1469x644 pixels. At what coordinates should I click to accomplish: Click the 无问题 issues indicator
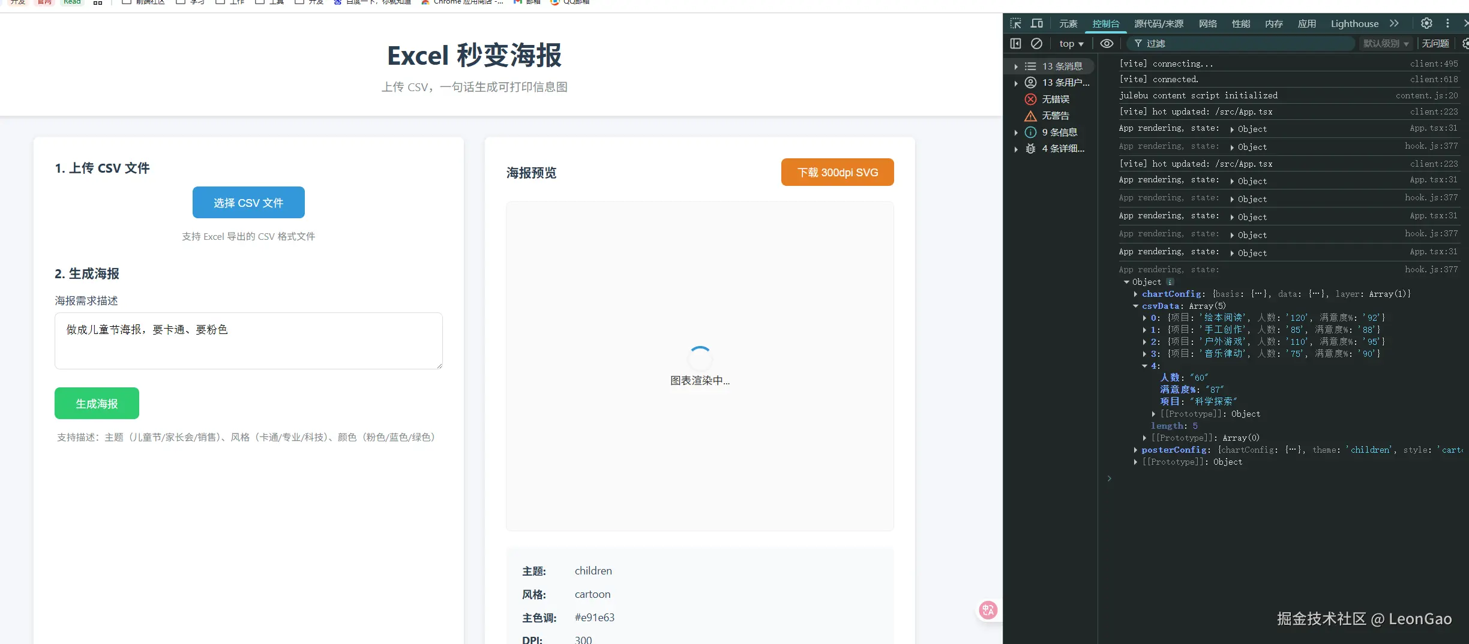(x=1435, y=43)
